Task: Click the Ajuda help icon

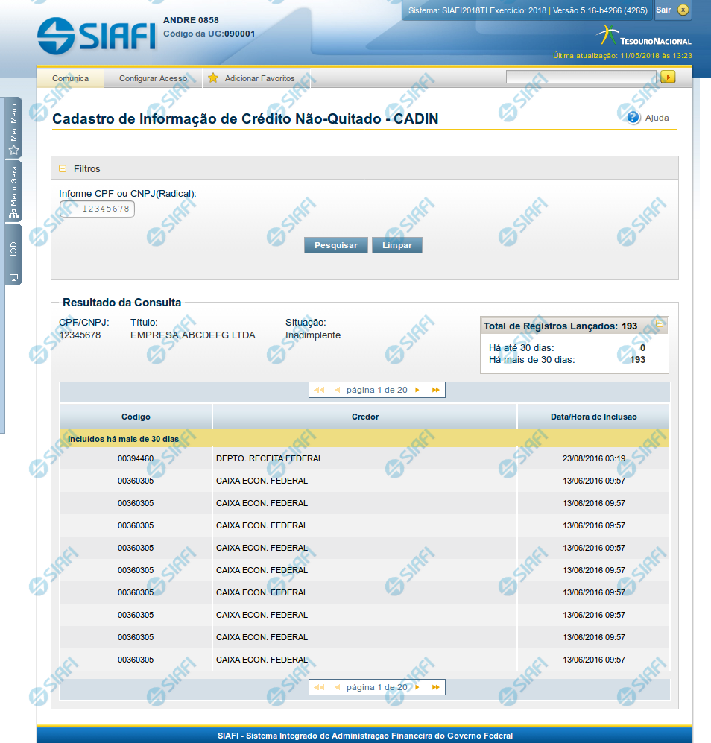Action: click(633, 118)
